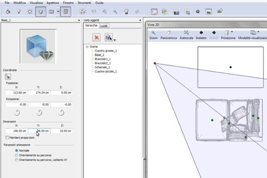Click the red X delete button
The height and width of the screenshot is (178, 267).
[97, 38]
